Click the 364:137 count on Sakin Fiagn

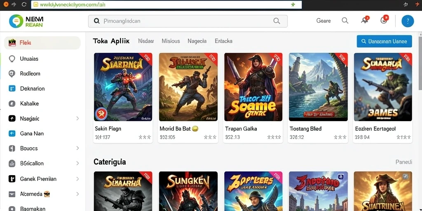coord(103,137)
